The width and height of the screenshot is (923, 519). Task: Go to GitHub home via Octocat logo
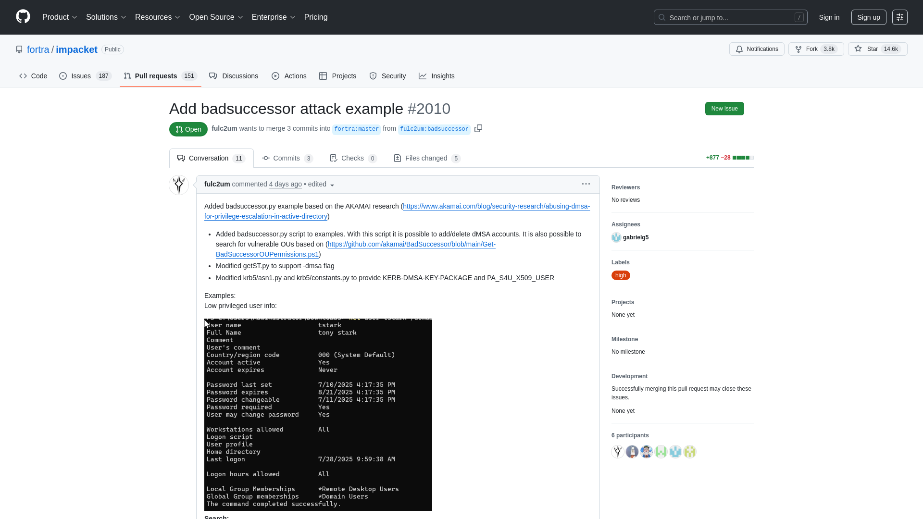point(23,17)
